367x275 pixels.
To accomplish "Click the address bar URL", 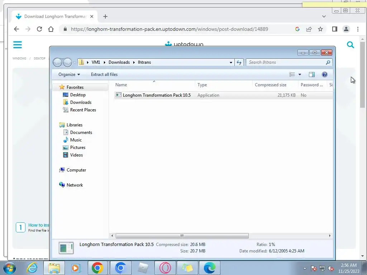I will pyautogui.click(x=170, y=29).
